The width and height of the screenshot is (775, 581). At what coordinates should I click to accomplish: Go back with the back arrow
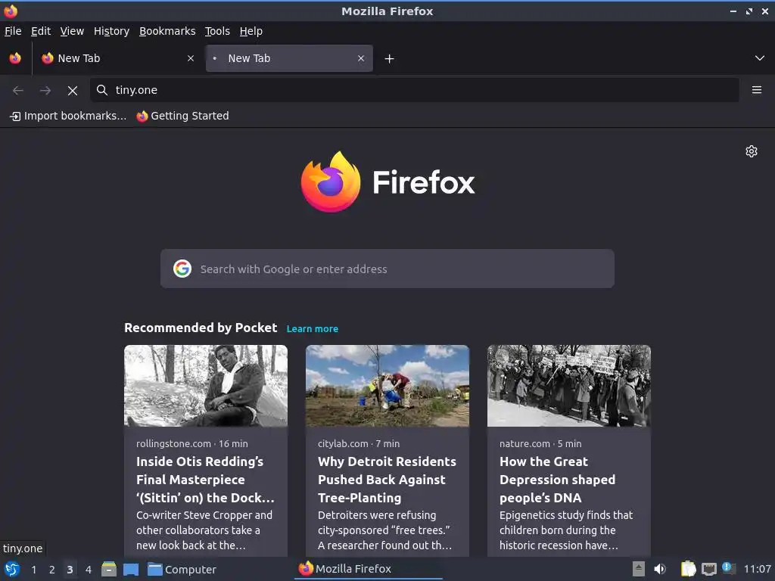click(18, 91)
